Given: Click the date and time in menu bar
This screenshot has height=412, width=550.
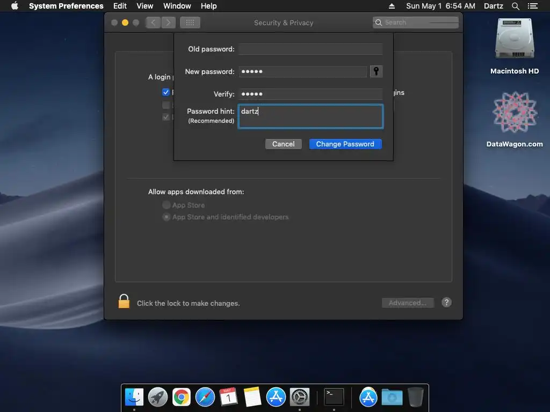Looking at the screenshot, I should (440, 6).
